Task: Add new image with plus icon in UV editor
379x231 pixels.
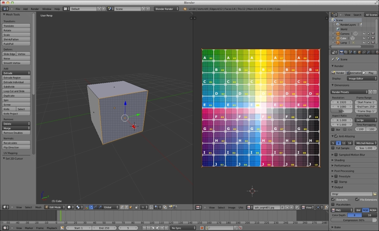Action: point(287,207)
